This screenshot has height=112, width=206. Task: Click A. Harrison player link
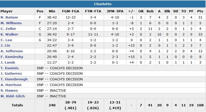pyautogui.click(x=11, y=85)
